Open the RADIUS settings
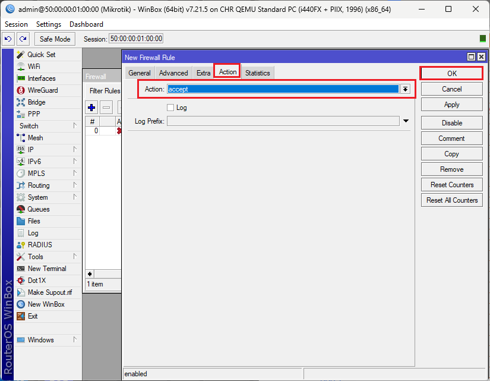Screen dimensions: 490x381 pos(40,245)
